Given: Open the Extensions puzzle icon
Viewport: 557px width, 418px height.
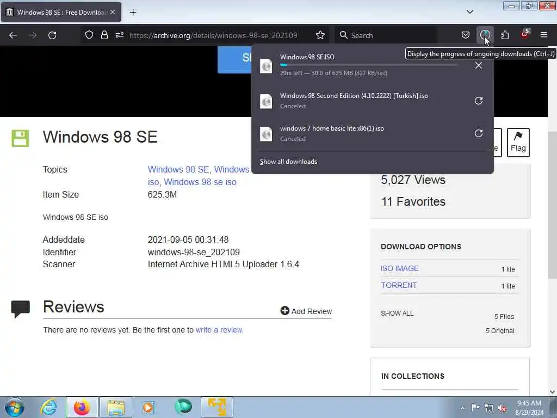Looking at the screenshot, I should [505, 35].
